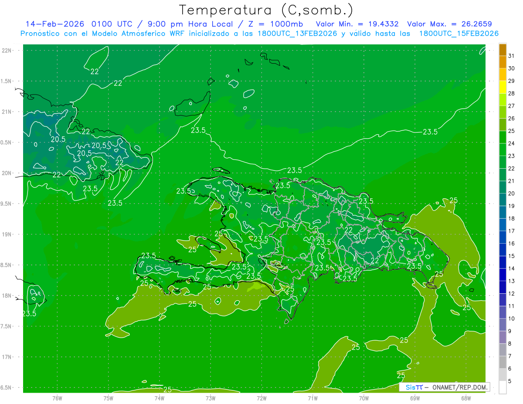This screenshot has width=523, height=404.
Task: Click the 68W longitude axis label
Action: tap(466, 398)
